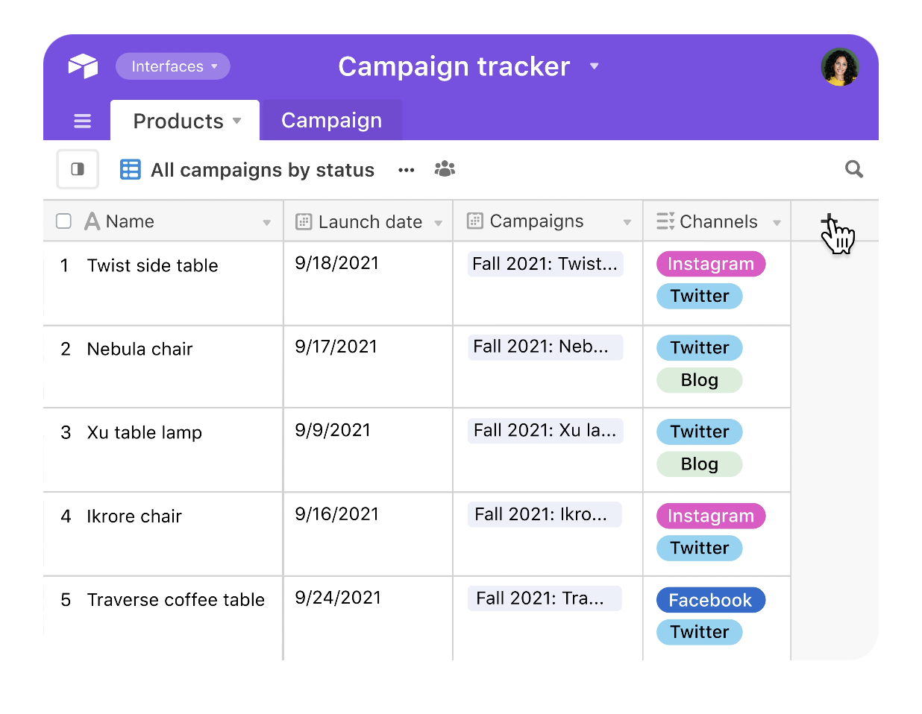Check the select all records checkbox
This screenshot has width=922, height=714.
coord(64,221)
